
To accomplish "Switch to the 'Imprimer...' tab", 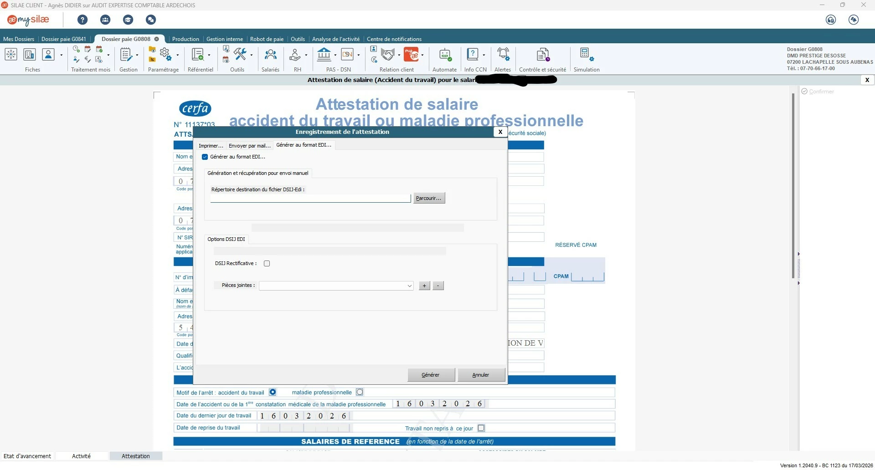I will pos(211,146).
